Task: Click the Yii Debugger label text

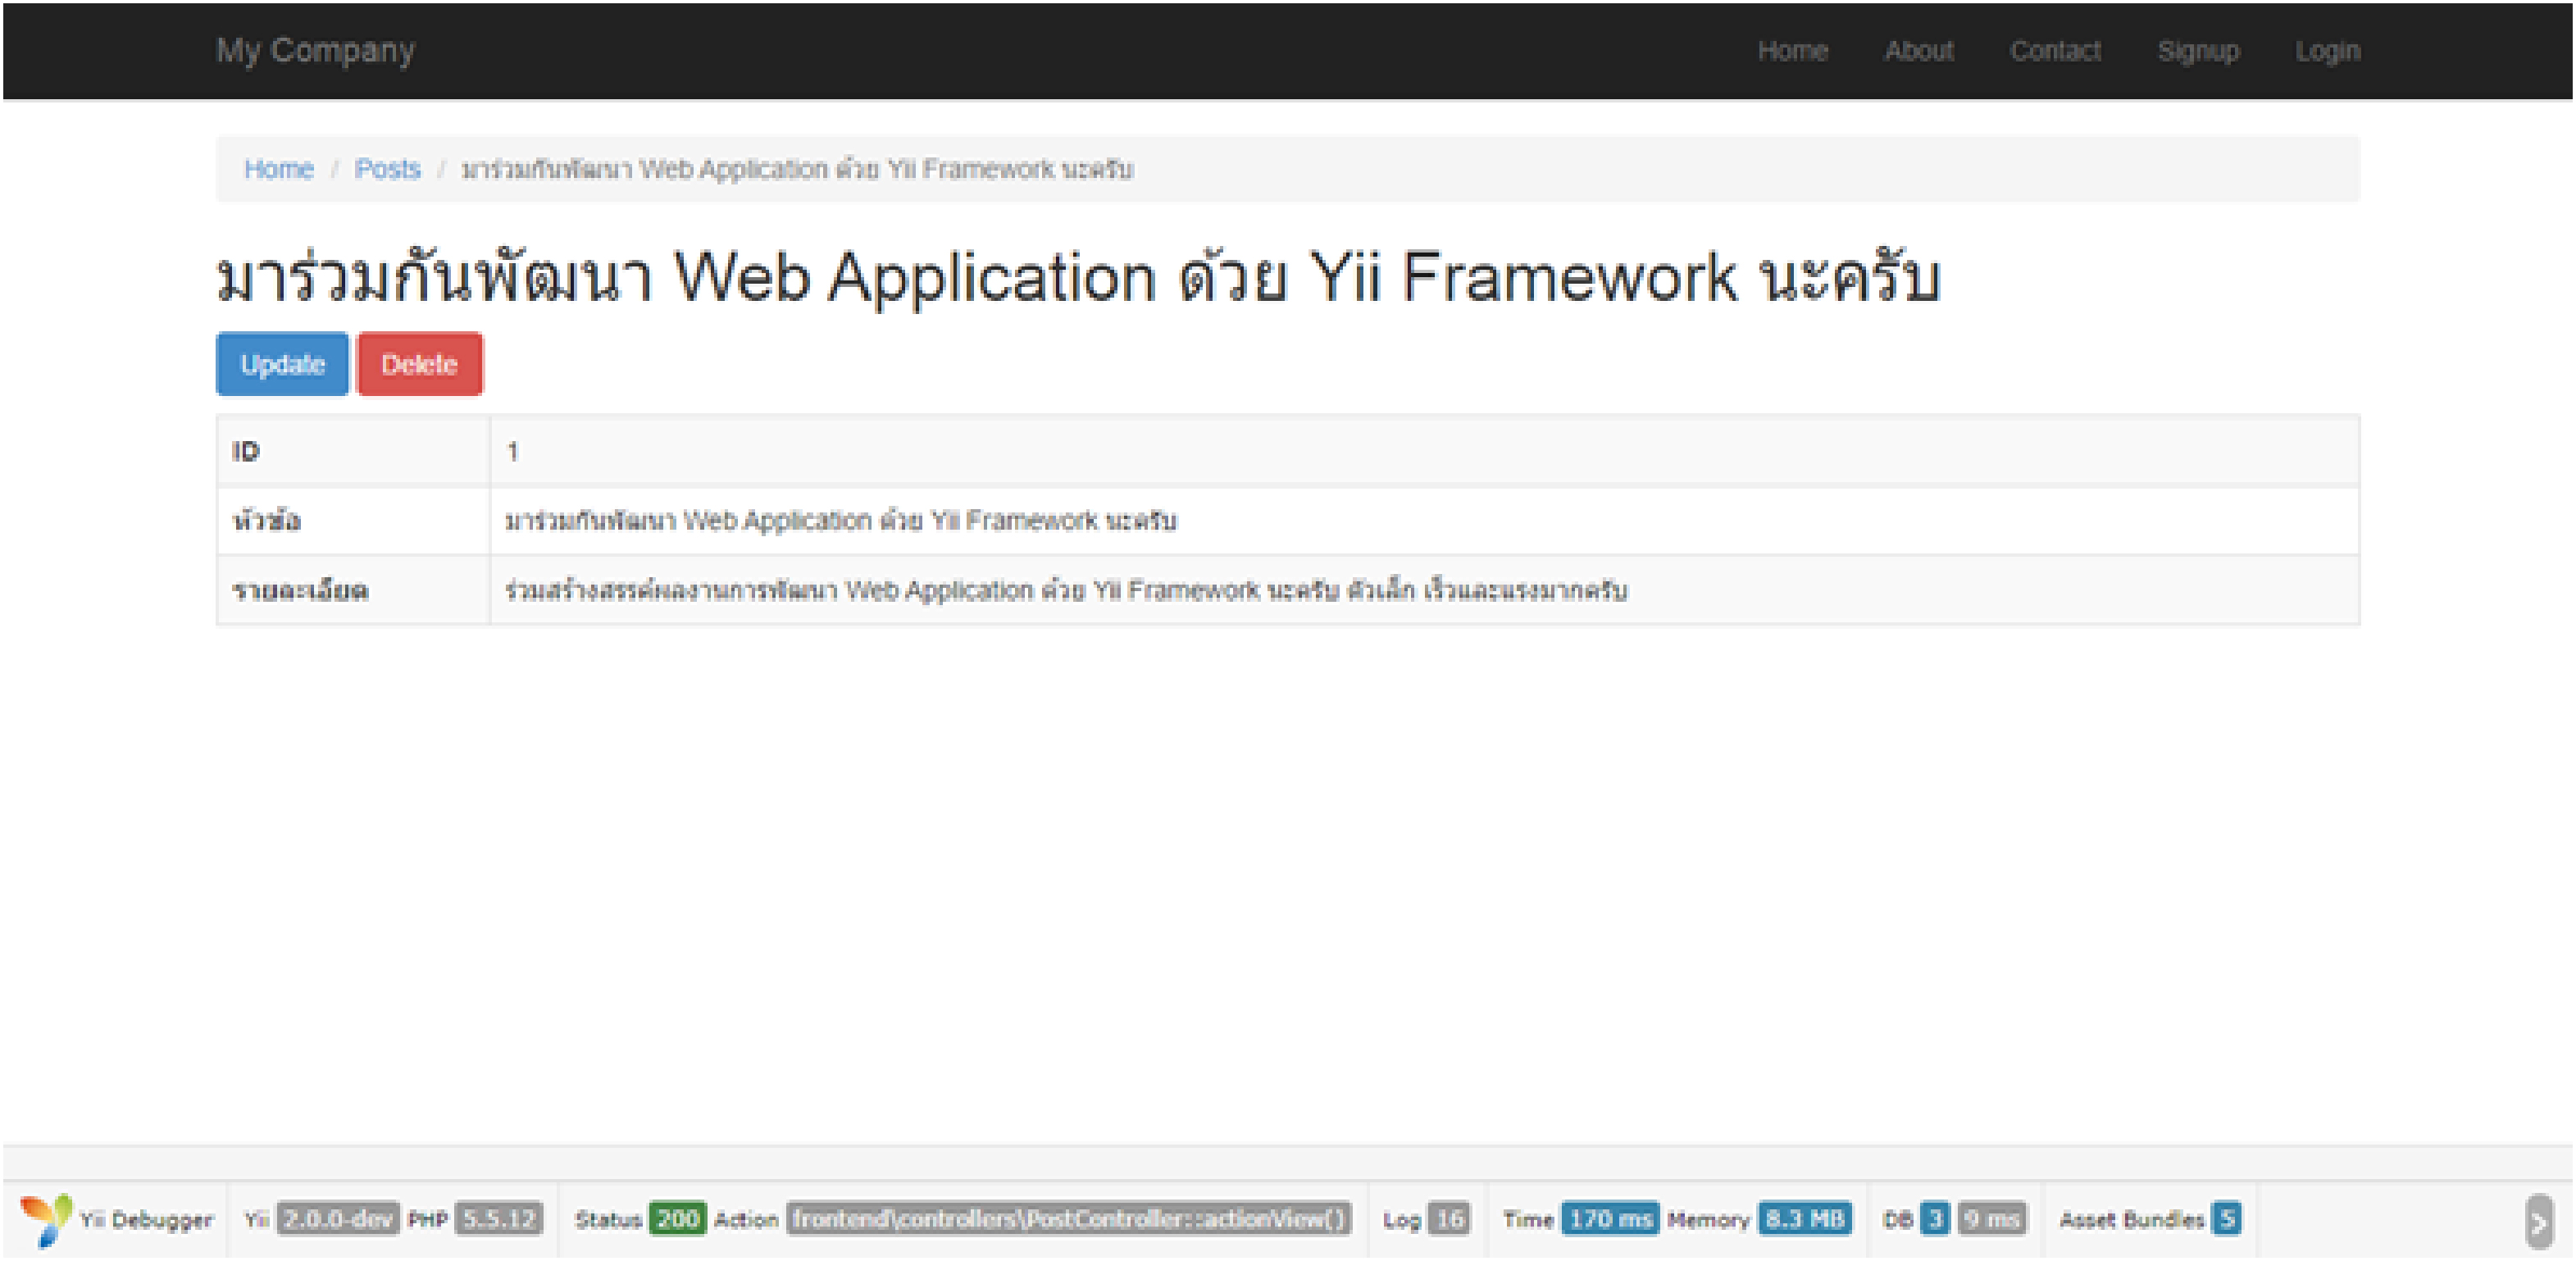Action: pos(146,1220)
